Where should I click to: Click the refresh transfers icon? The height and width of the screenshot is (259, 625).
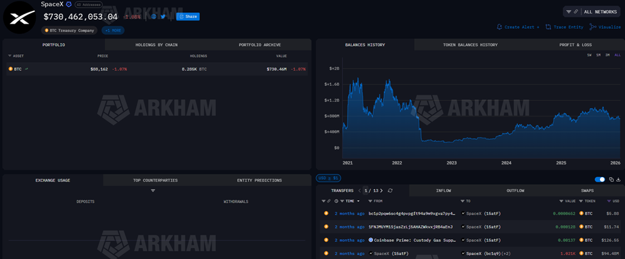point(390,191)
